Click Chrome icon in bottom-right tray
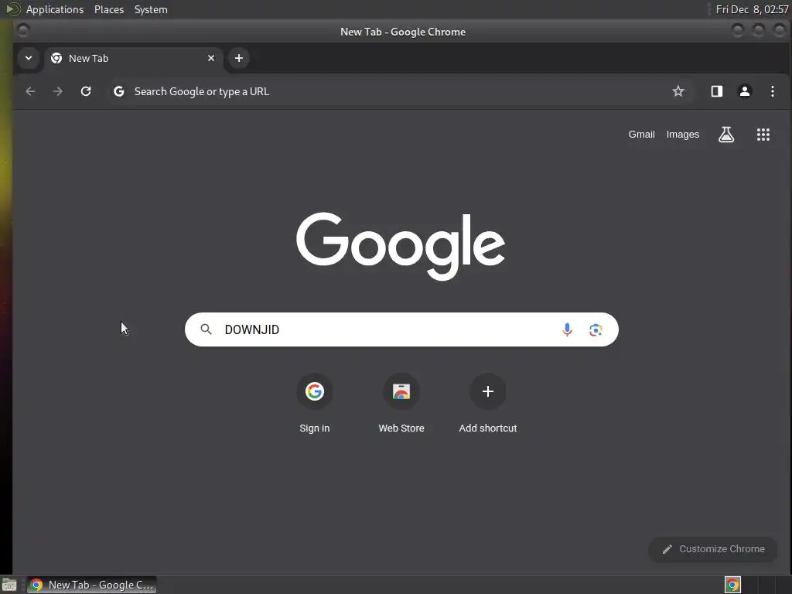The image size is (792, 594). 732,585
